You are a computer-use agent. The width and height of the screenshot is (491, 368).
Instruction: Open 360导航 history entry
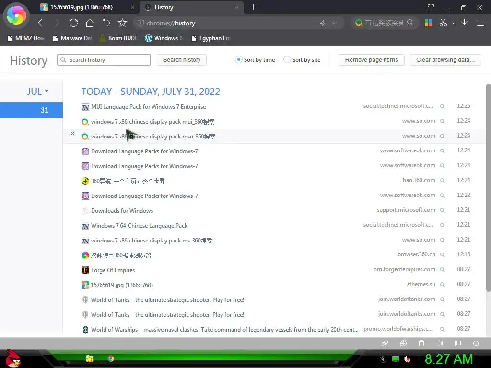pos(128,181)
